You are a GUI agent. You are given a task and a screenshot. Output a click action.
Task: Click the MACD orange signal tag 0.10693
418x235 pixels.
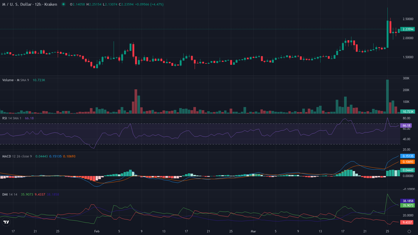click(408, 162)
